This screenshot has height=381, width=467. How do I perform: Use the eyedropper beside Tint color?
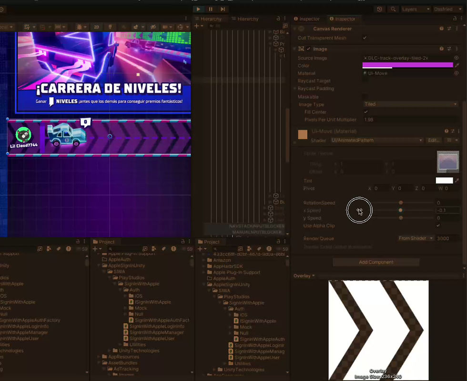(457, 180)
